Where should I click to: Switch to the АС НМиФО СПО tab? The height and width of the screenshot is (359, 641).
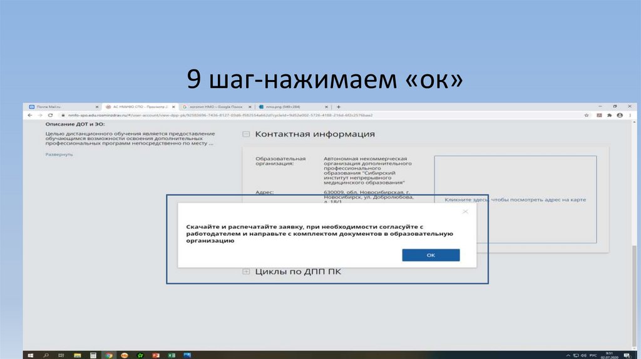[x=139, y=106]
